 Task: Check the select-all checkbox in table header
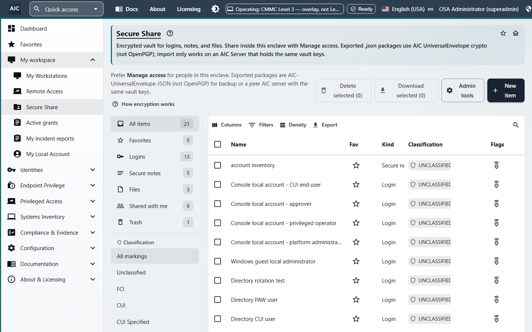point(218,144)
